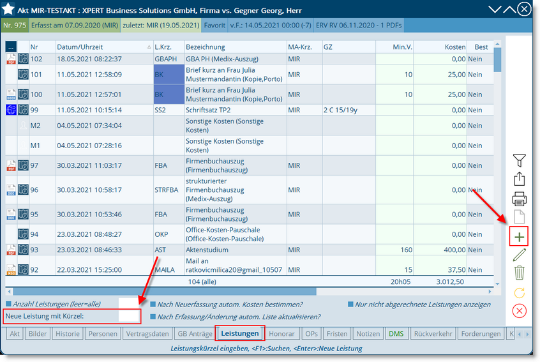Select the Leistungen tab

coord(240,333)
